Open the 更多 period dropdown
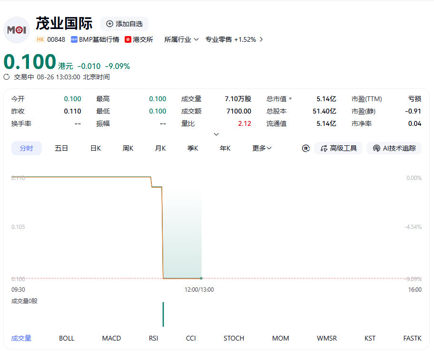The height and width of the screenshot is (351, 434). (262, 148)
